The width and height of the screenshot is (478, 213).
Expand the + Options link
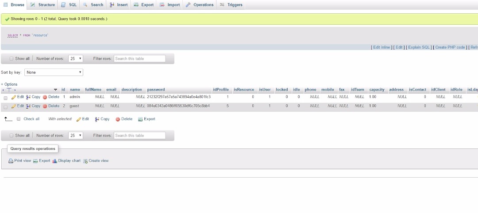(x=9, y=84)
